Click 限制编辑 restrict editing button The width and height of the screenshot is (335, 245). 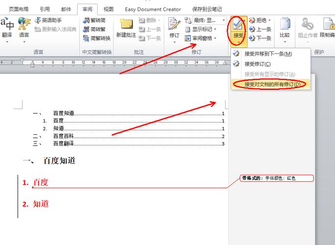click(328, 28)
